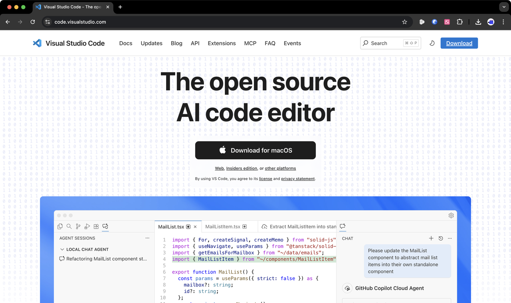
Task: Click the user chat message bubble
Action: pos(408,261)
